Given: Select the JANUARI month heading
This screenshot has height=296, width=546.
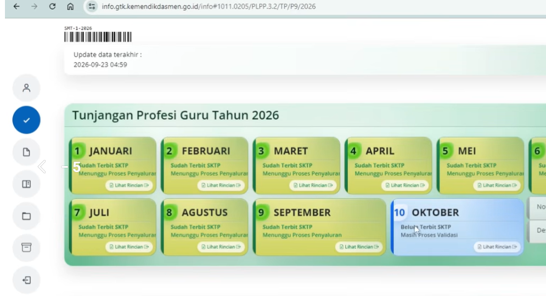Looking at the screenshot, I should point(111,151).
